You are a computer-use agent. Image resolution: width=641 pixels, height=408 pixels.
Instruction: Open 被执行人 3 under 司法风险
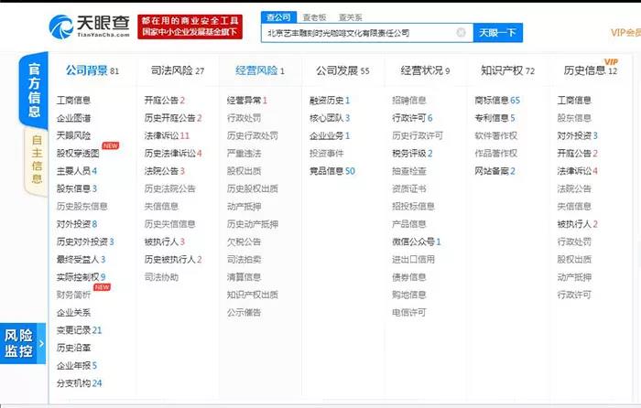click(165, 242)
